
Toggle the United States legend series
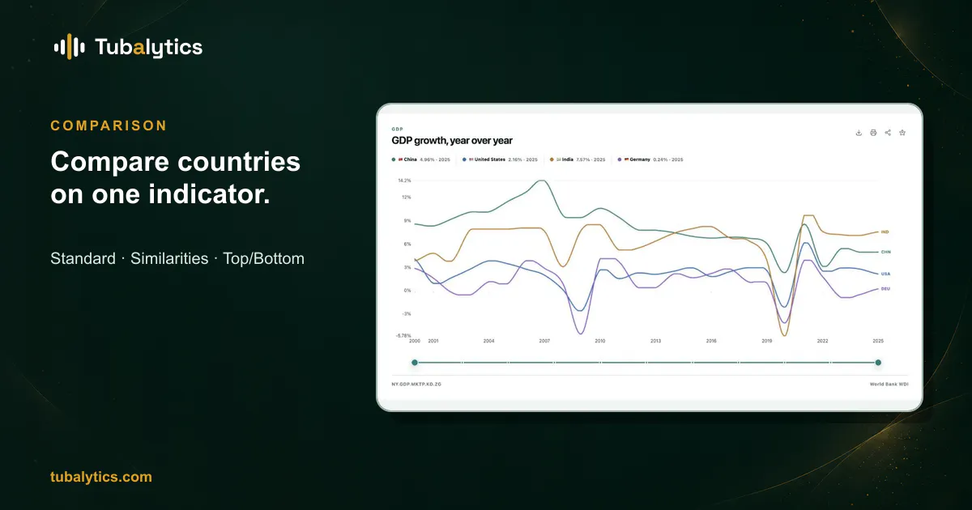click(500, 159)
